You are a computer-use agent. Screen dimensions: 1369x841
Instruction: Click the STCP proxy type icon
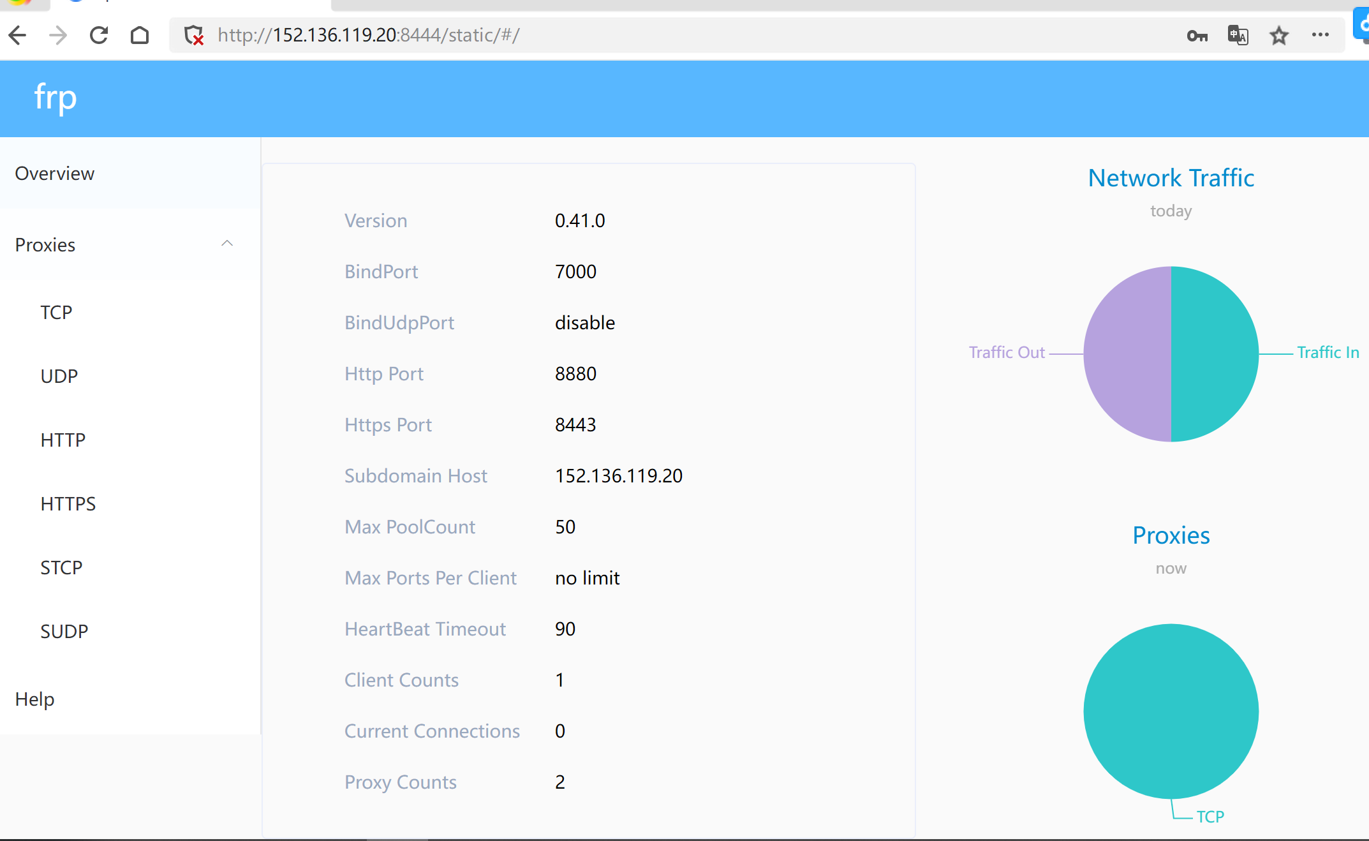point(60,567)
